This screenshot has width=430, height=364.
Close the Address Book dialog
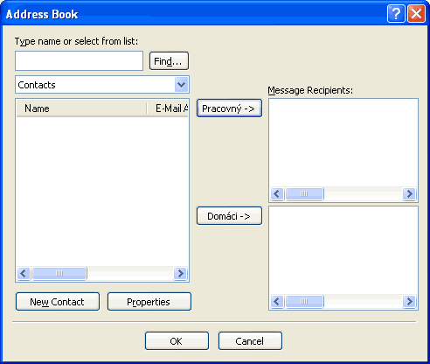click(416, 14)
